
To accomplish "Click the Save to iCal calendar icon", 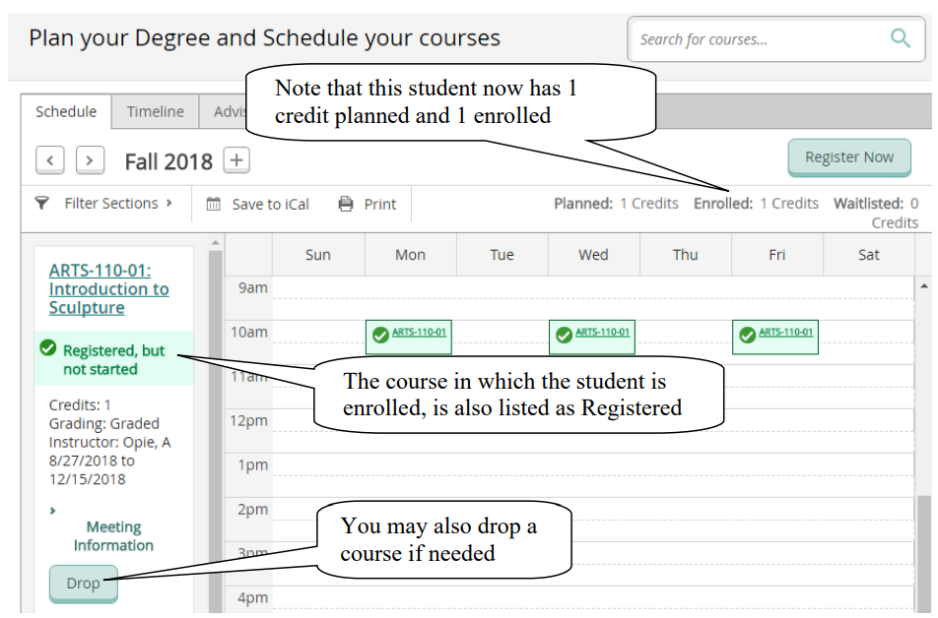I will click(213, 204).
